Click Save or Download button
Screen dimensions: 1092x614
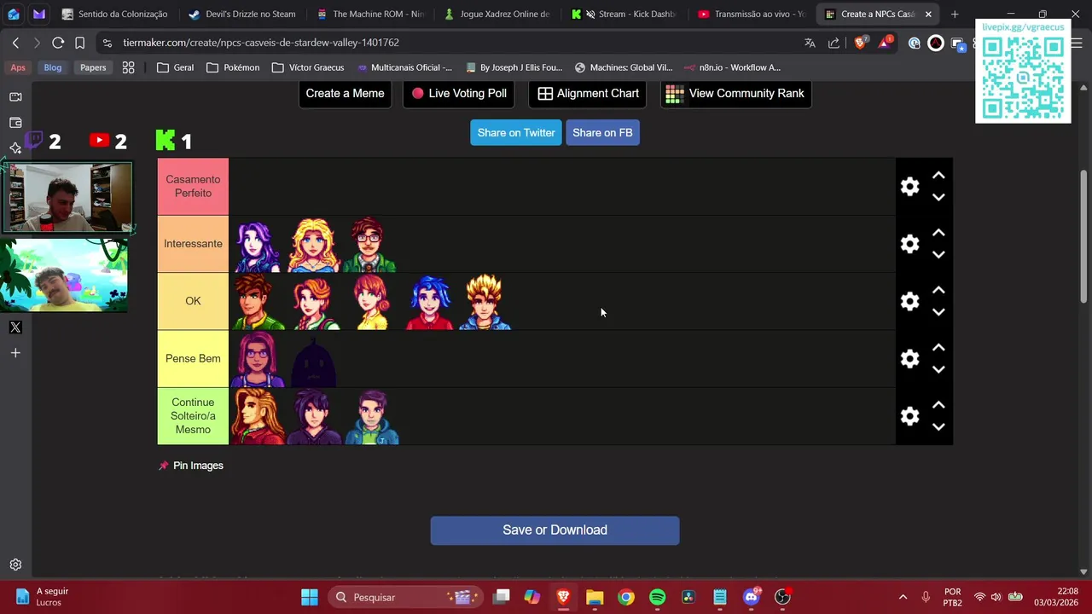tap(555, 530)
